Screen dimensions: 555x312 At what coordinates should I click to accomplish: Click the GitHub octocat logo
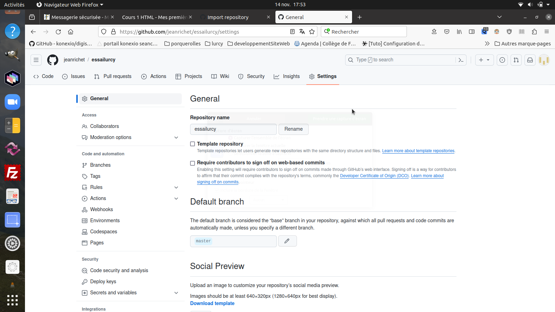(x=53, y=60)
